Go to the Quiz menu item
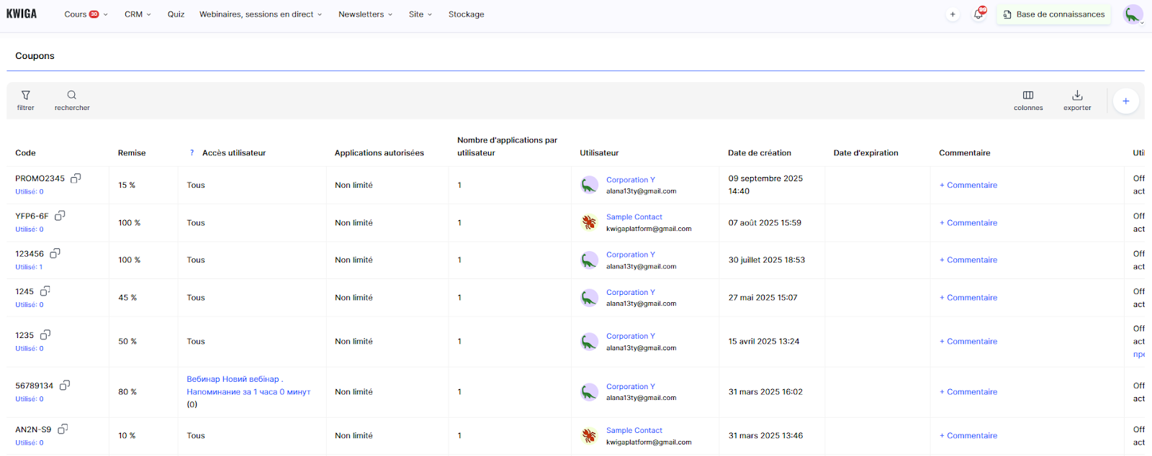1152x456 pixels. (x=176, y=14)
